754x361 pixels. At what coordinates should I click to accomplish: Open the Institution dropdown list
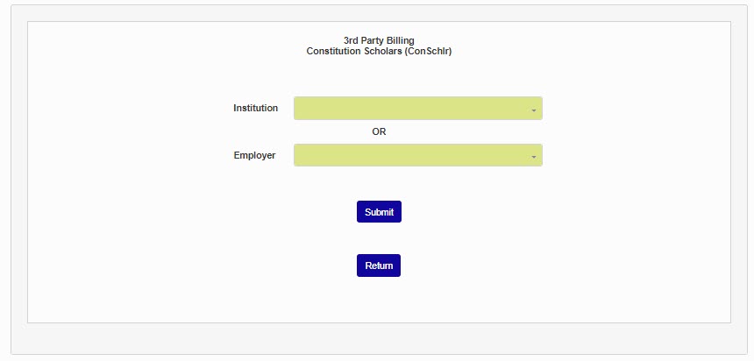pos(417,109)
